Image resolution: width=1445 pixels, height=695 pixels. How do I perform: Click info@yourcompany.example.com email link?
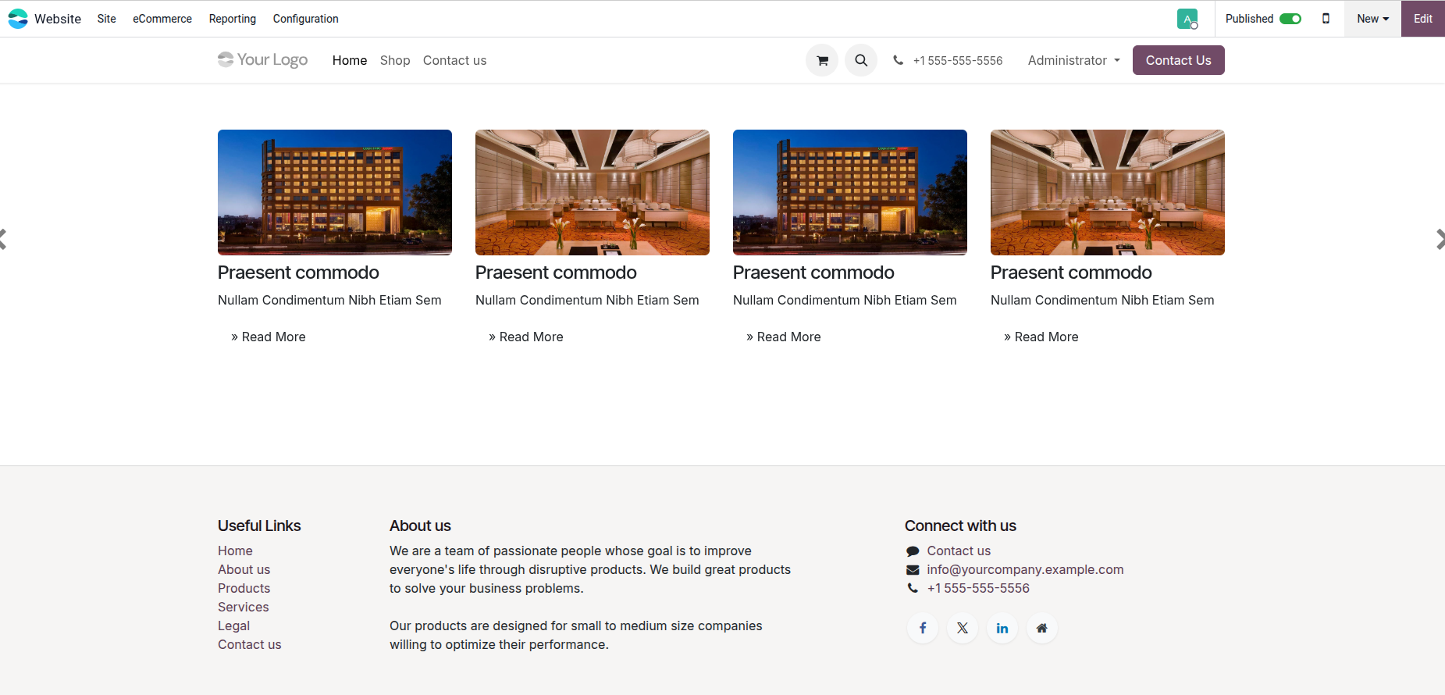point(1025,569)
